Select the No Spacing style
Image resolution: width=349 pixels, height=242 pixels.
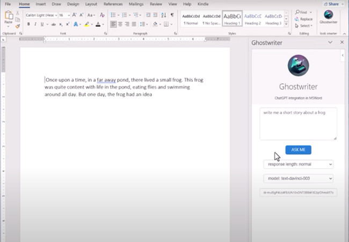click(212, 19)
